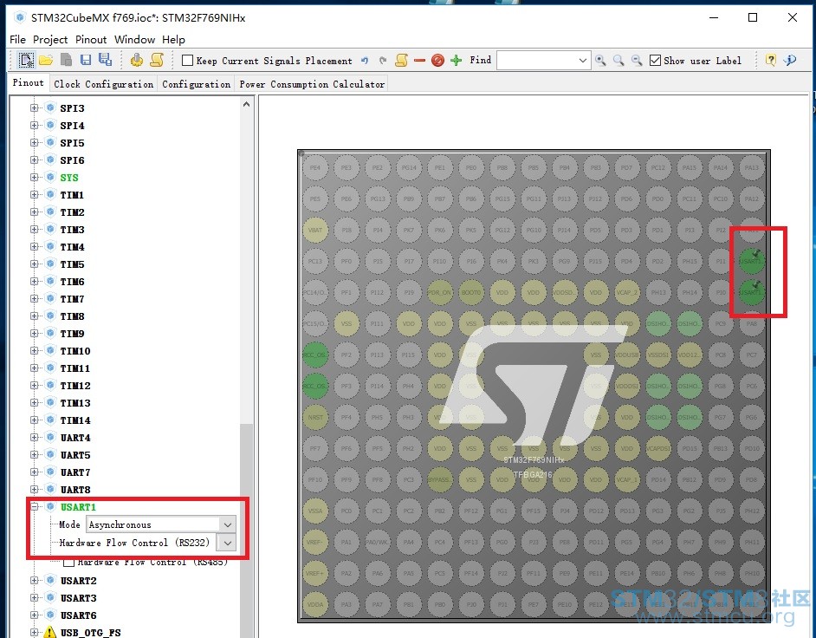
Task: Expand the TIM1 tree node
Action: click(35, 195)
